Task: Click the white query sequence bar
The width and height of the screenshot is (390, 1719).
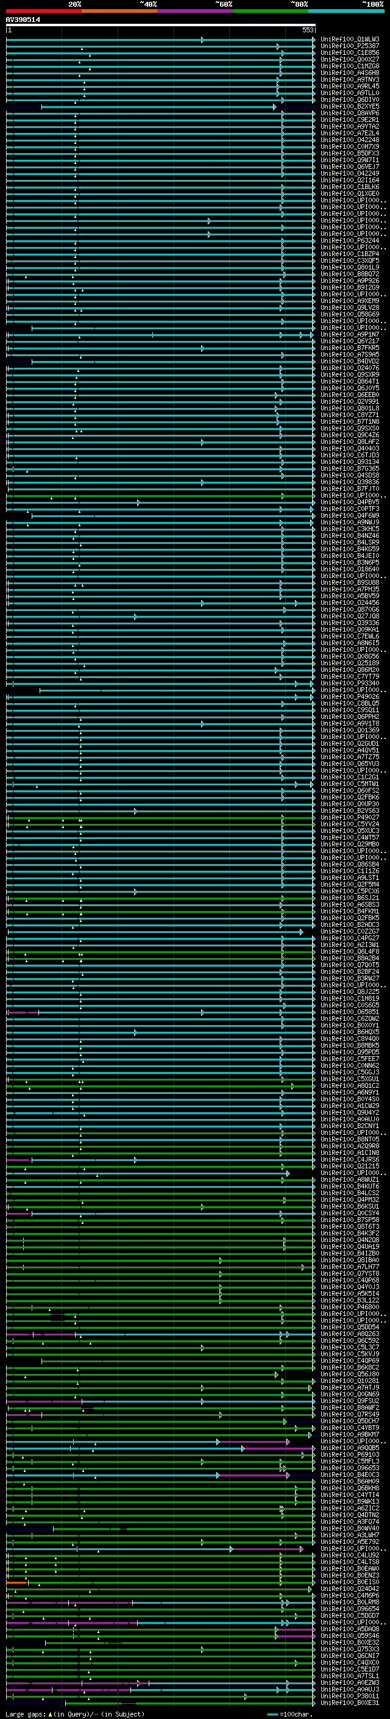Action: [x=161, y=26]
